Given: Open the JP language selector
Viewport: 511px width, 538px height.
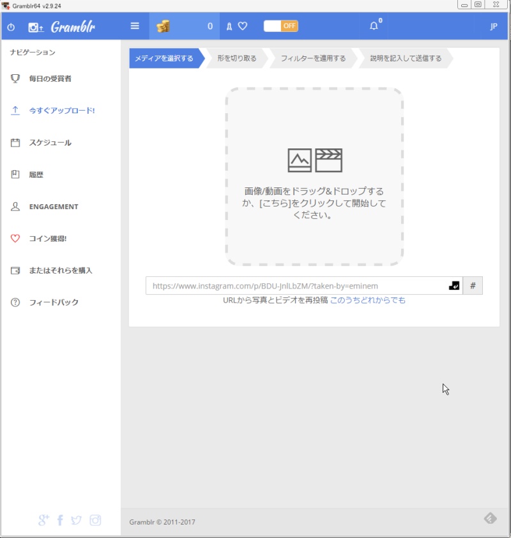Looking at the screenshot, I should [x=494, y=26].
